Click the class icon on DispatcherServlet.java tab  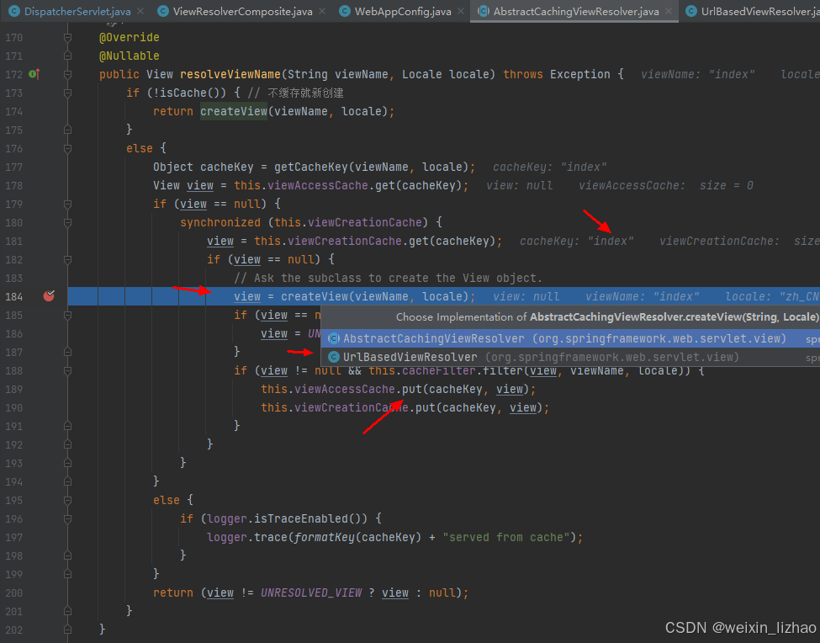[14, 11]
